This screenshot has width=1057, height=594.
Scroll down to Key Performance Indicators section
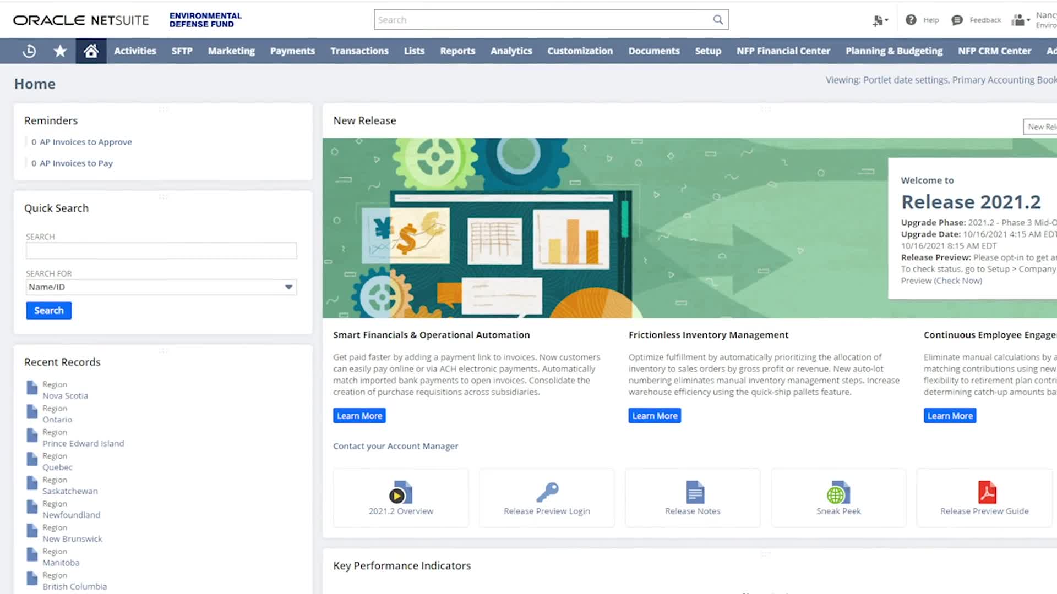coord(402,565)
